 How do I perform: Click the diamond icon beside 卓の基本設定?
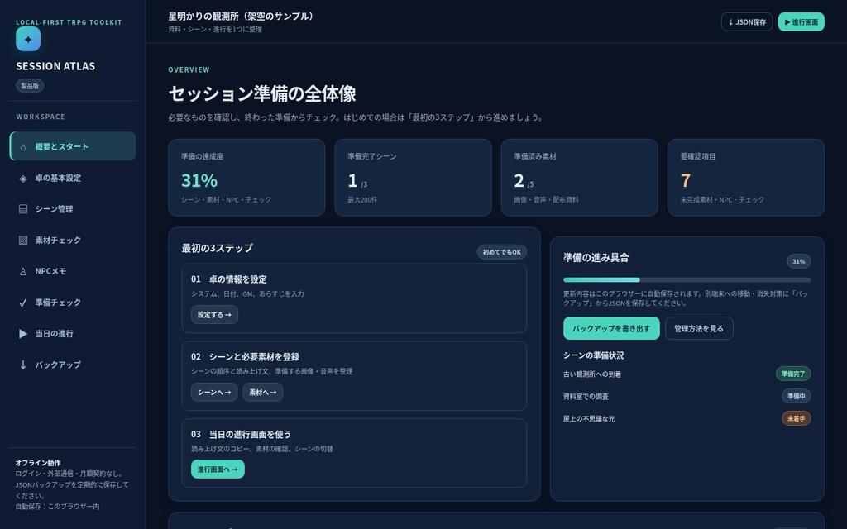23,179
